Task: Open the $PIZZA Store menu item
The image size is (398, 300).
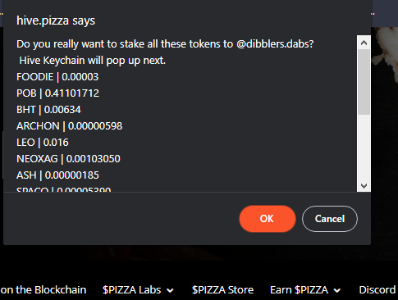Action: [222, 290]
